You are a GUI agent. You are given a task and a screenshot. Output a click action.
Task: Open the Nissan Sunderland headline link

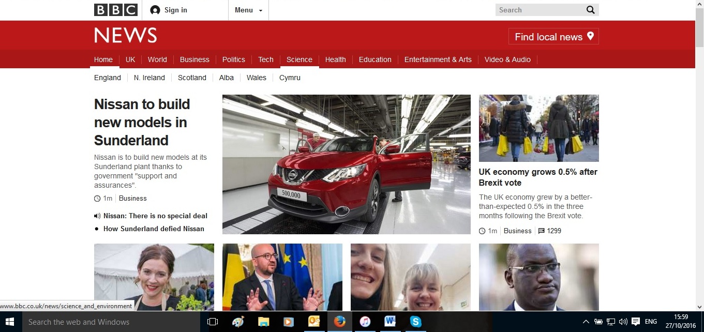pos(142,122)
